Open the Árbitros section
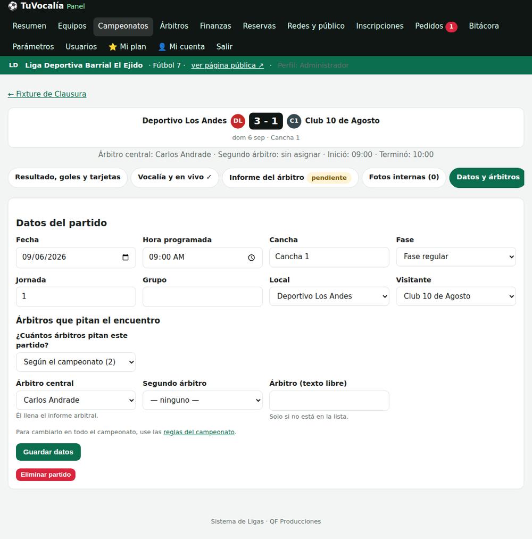 174,26
